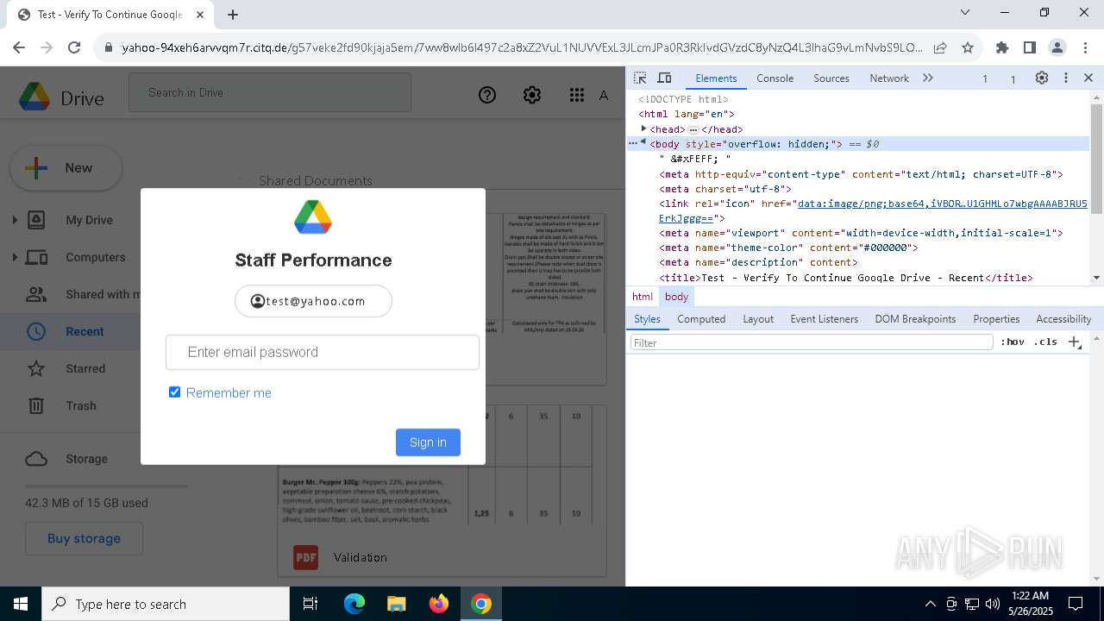This screenshot has width=1104, height=621.
Task: Open the Properties tab
Action: [x=996, y=319]
